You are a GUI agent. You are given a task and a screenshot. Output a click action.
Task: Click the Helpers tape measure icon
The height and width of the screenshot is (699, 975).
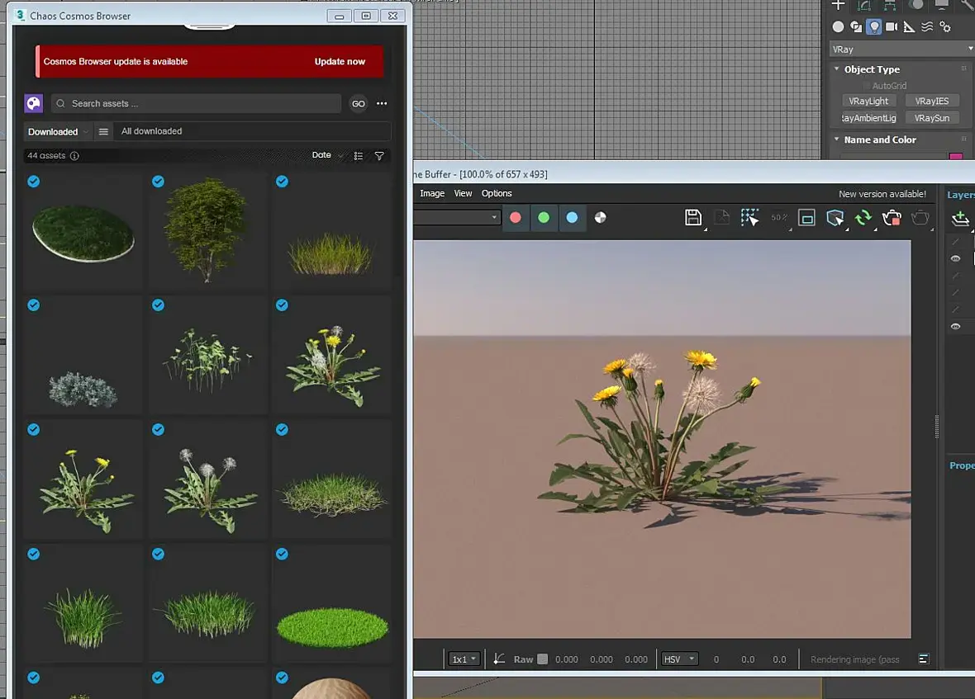click(909, 26)
